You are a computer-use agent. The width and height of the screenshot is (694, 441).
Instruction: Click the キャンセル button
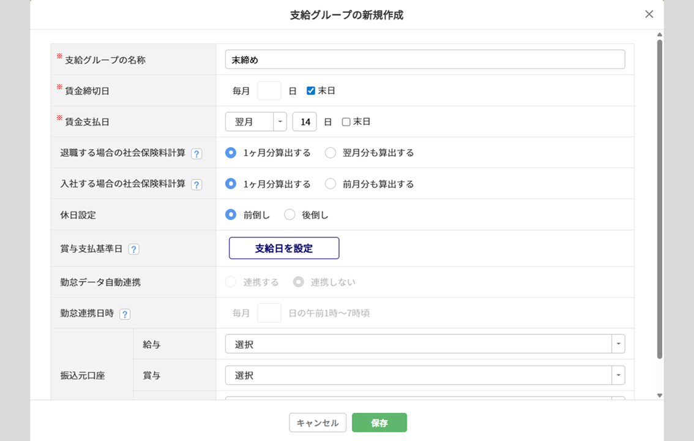coord(318,423)
